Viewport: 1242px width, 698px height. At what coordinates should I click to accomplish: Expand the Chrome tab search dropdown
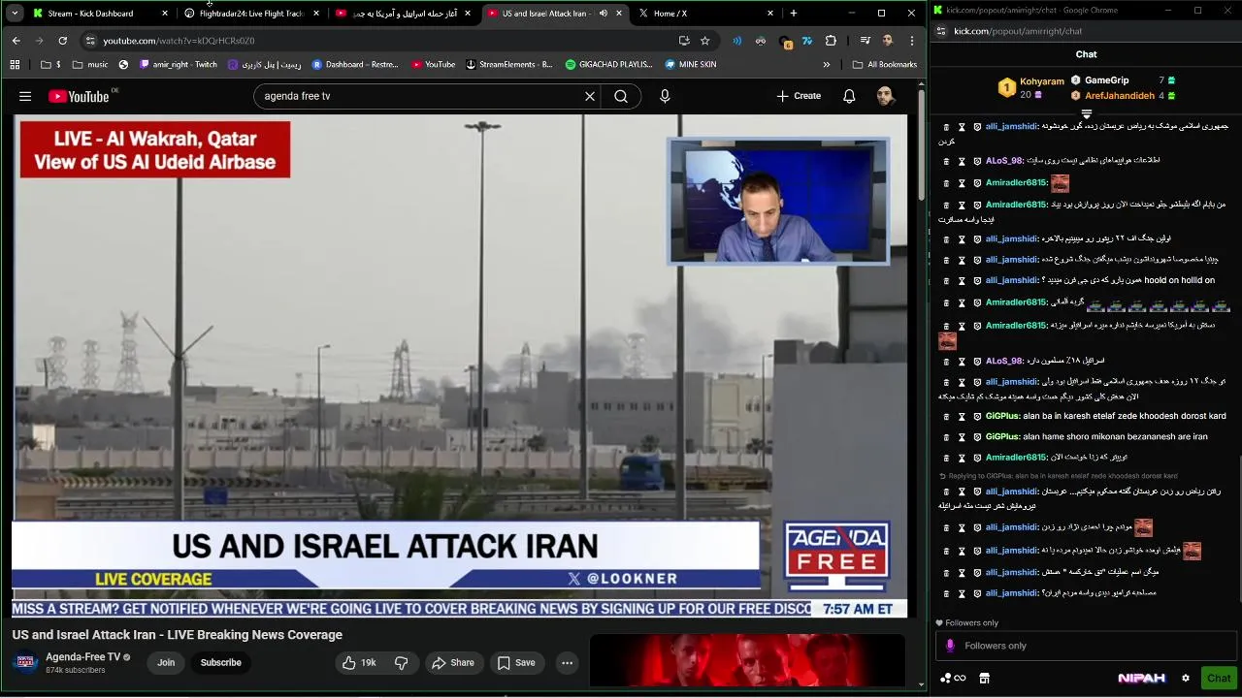pyautogui.click(x=15, y=13)
